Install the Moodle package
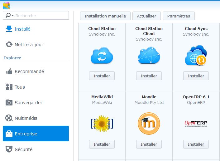 tap(149, 144)
